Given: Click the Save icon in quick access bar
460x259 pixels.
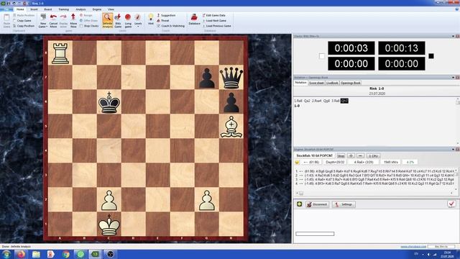Looking at the screenshot, I should [9, 3].
